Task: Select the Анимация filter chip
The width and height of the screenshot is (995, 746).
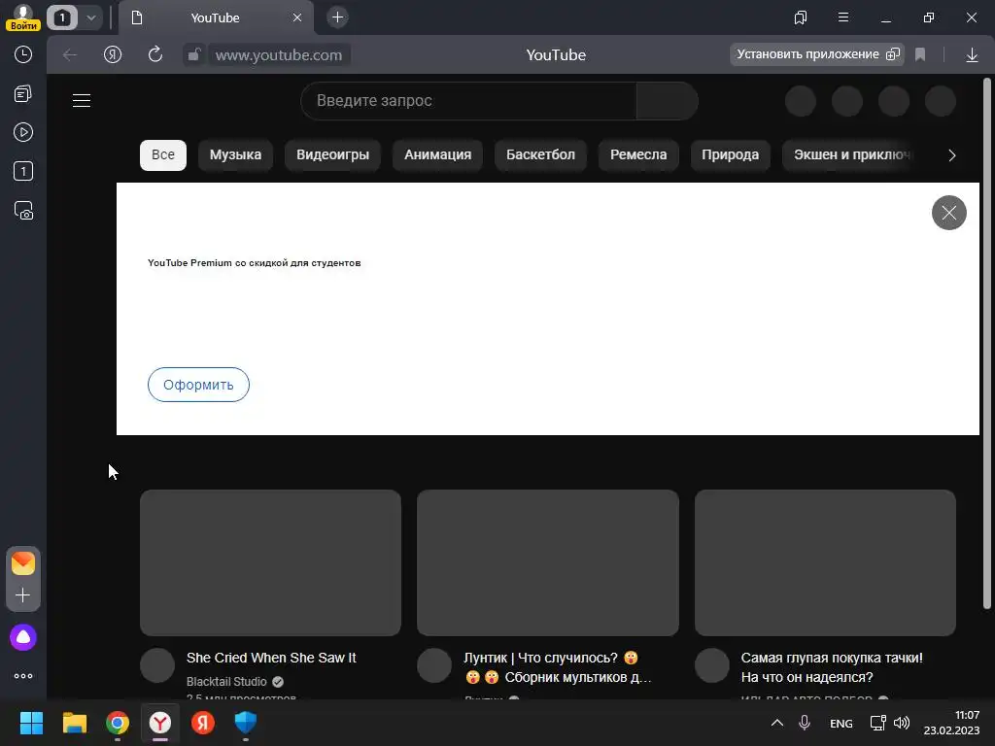Action: pyautogui.click(x=438, y=154)
